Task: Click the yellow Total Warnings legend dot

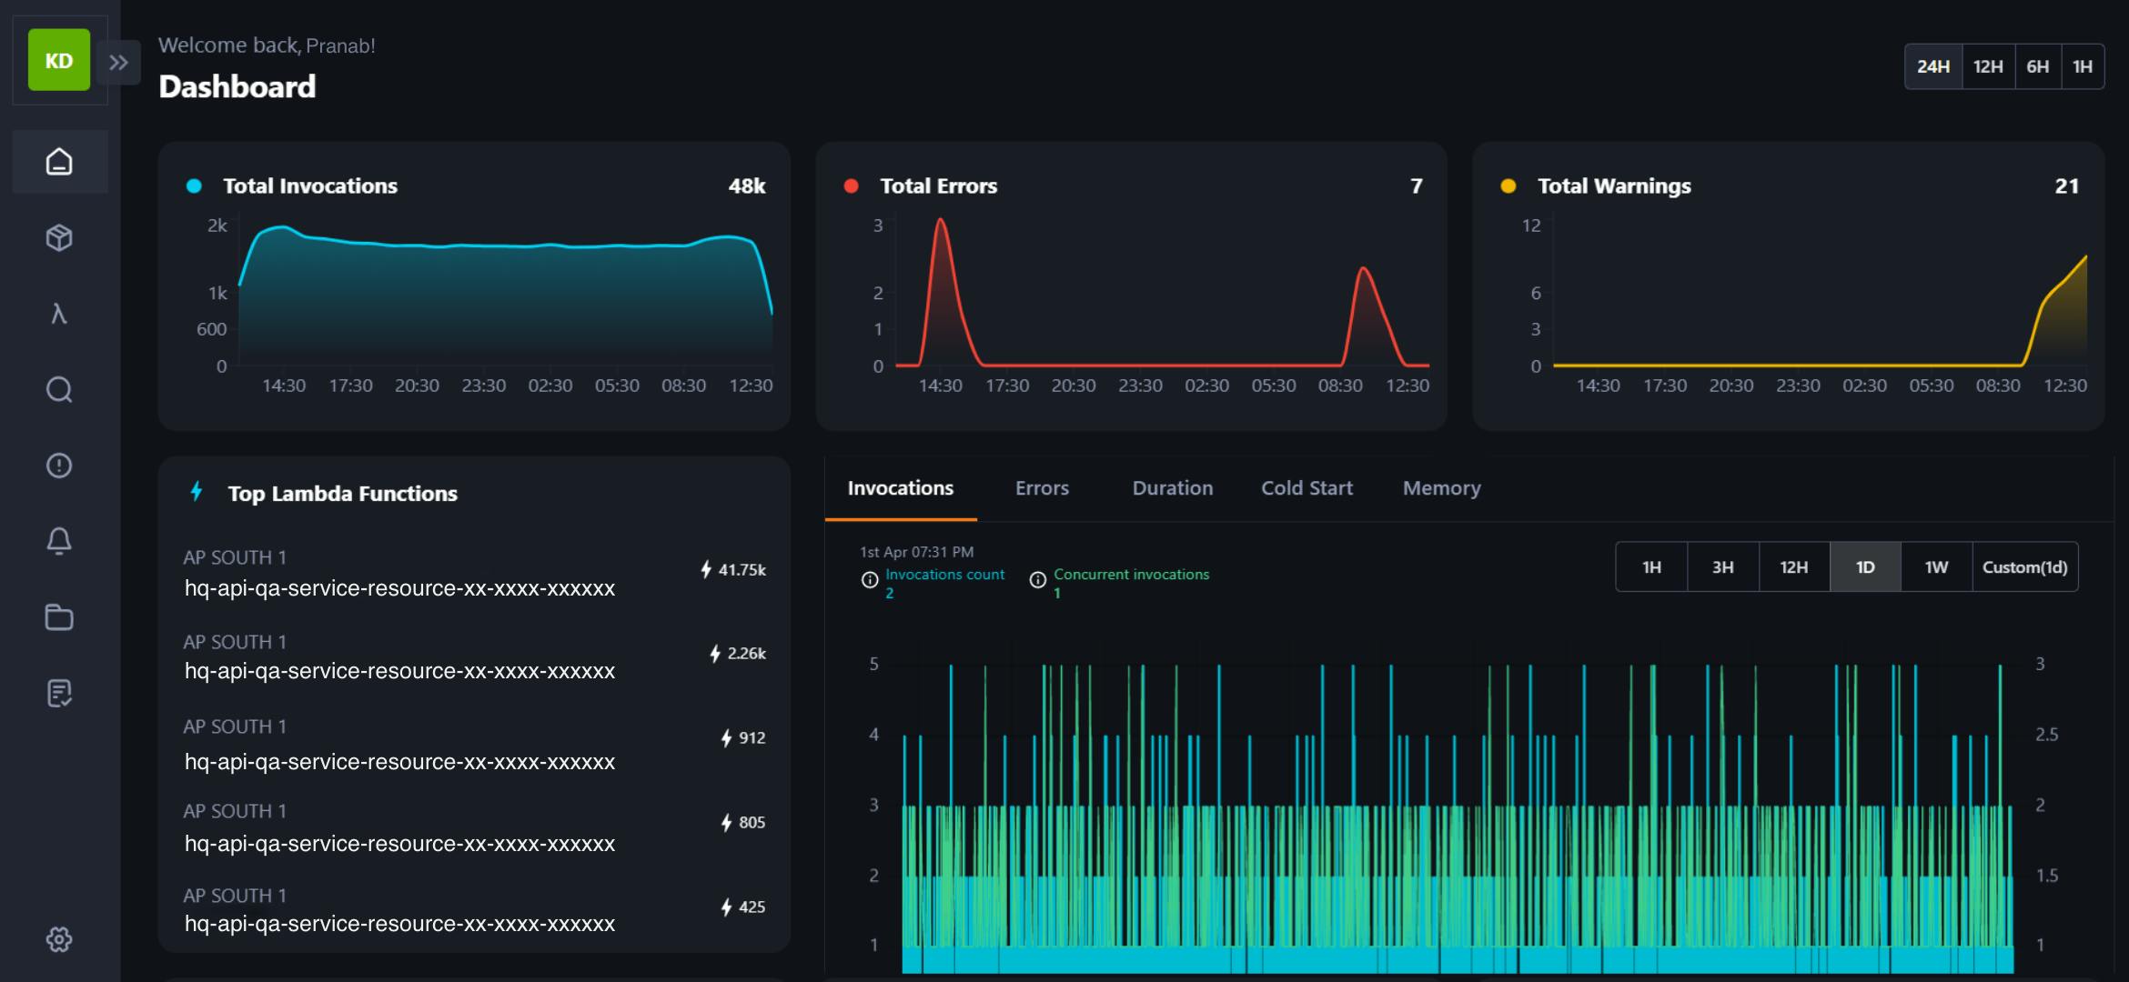Action: pyautogui.click(x=1508, y=186)
